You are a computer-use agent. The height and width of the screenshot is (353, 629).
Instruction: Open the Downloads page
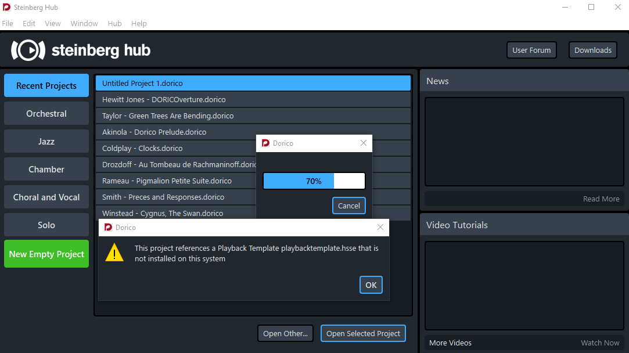[593, 50]
